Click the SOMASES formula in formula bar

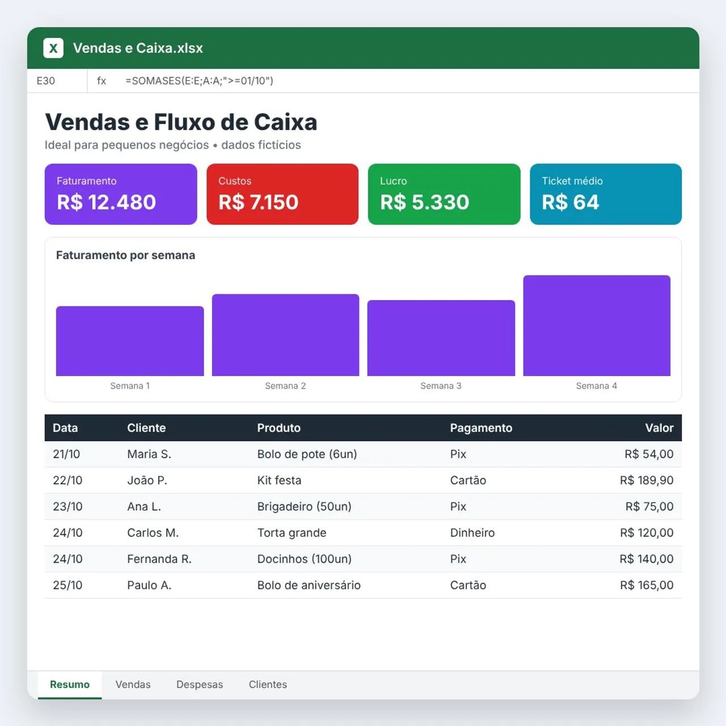199,81
